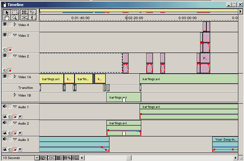Click blue pan rubberband icon on Audio 3
The width and height of the screenshot is (244, 161).
pos(20,150)
